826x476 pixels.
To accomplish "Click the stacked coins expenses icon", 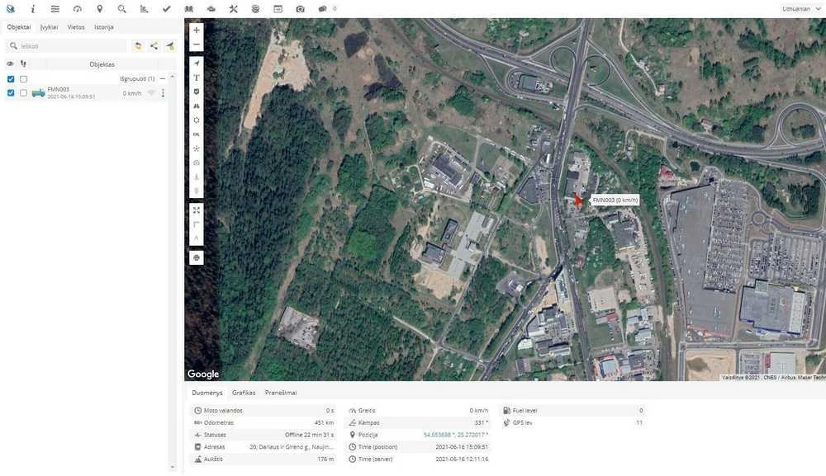I will [x=255, y=9].
